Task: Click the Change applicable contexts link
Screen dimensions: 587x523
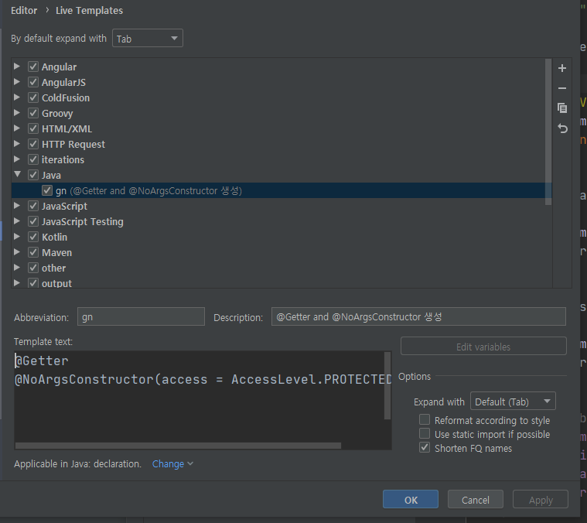Action: (172, 464)
